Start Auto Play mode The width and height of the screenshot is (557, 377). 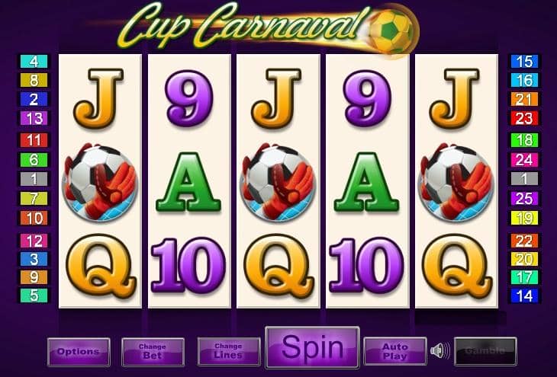[395, 351]
